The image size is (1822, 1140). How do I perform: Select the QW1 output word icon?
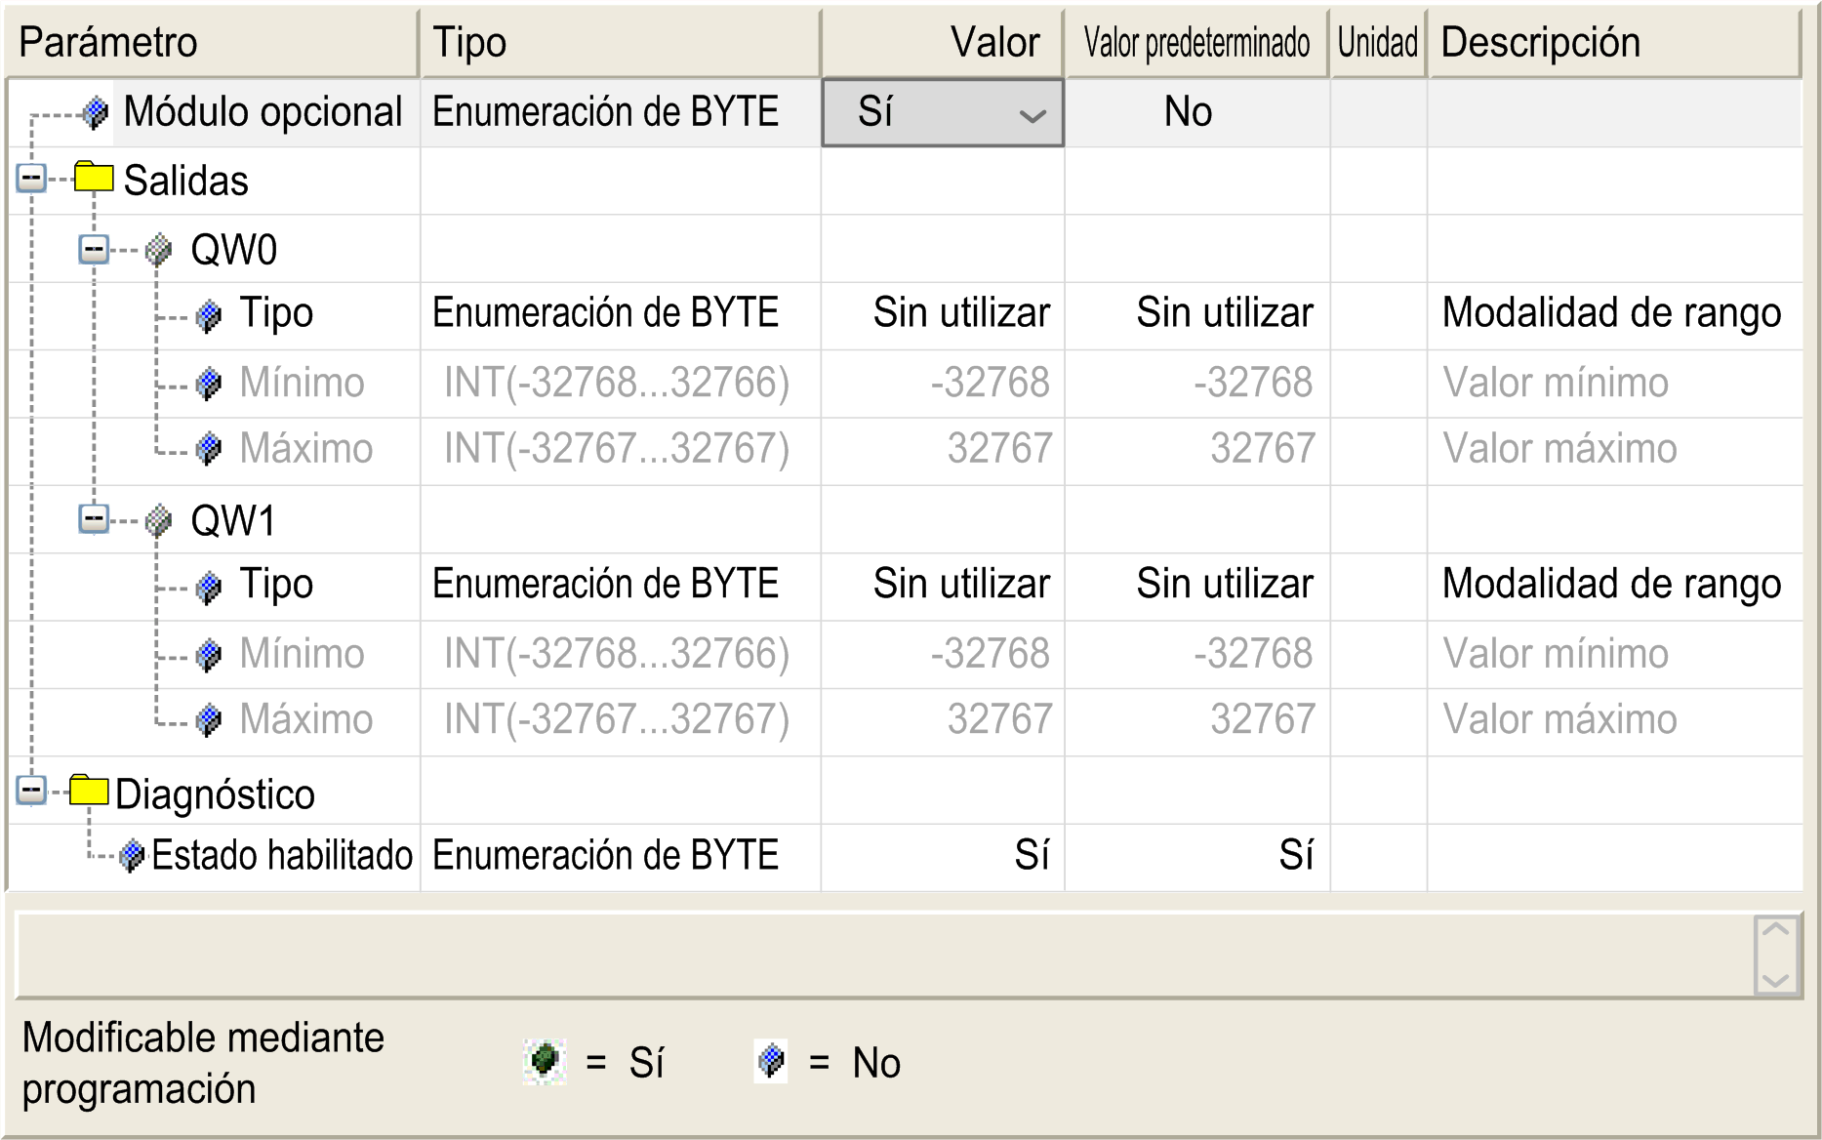tap(157, 518)
